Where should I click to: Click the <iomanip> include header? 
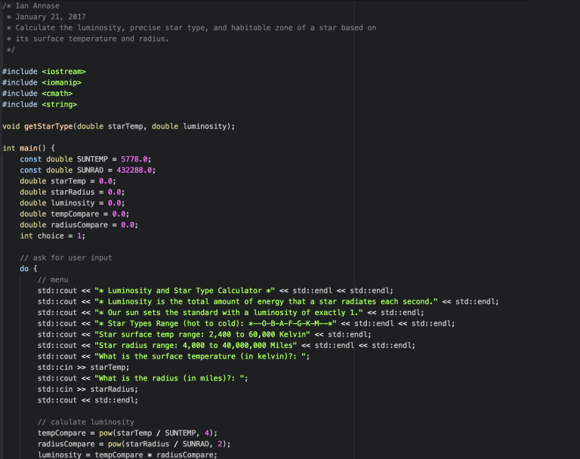click(x=61, y=82)
